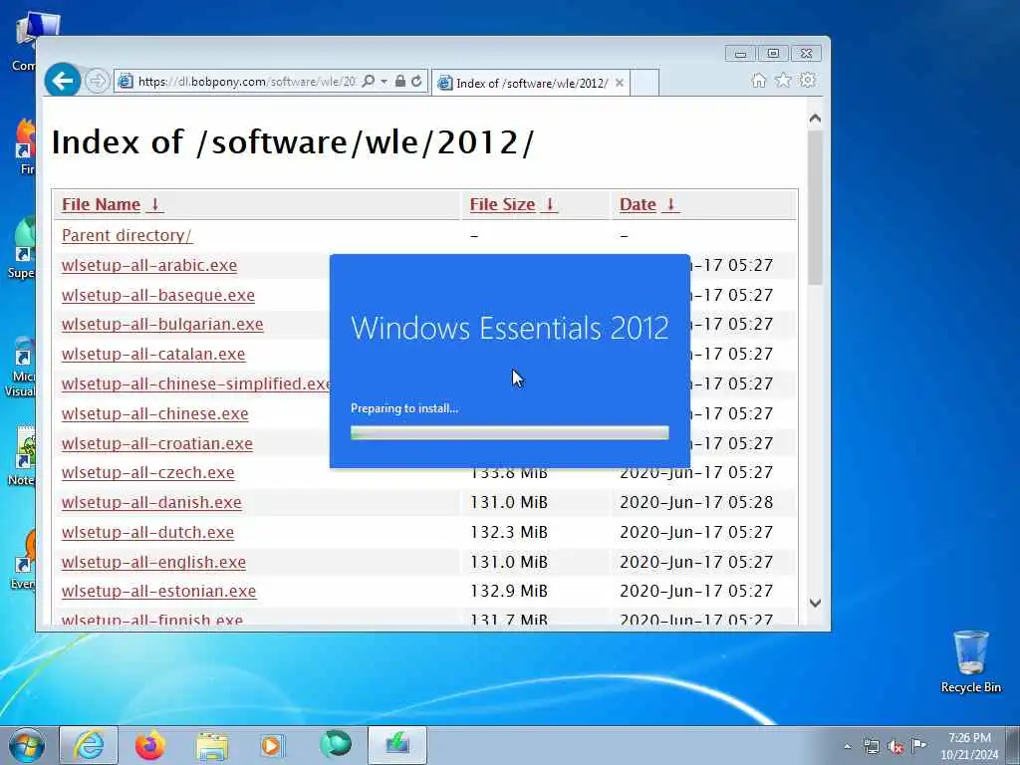Maximize the Internet Explorer window

click(x=773, y=54)
